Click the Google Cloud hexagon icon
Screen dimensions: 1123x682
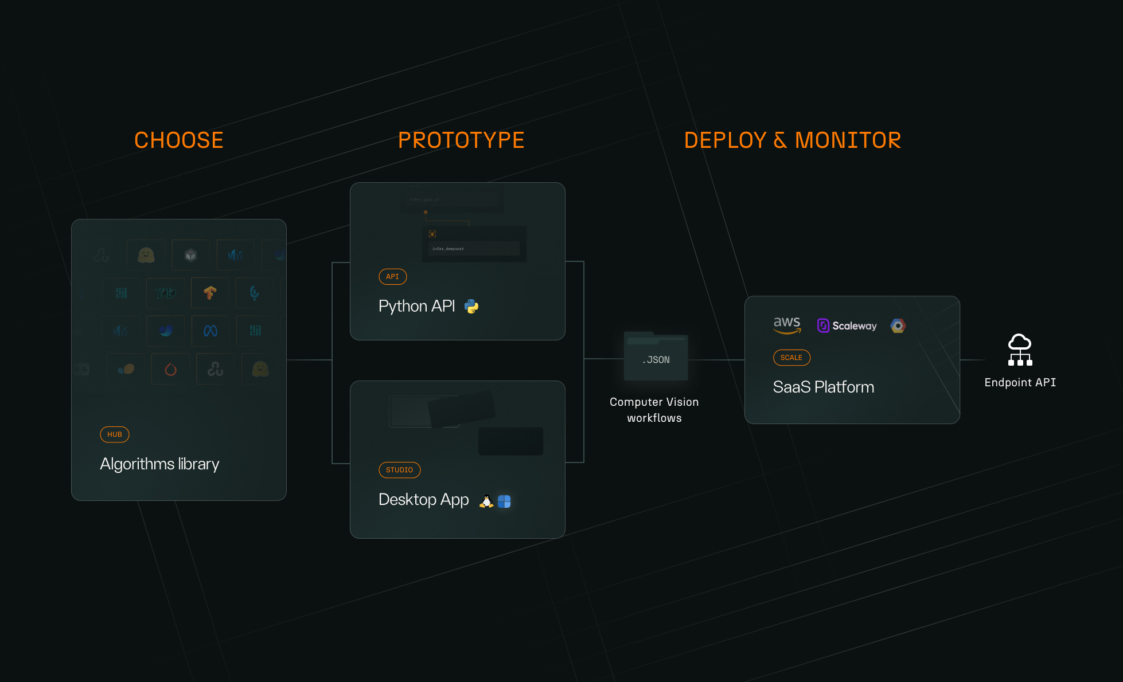point(898,325)
